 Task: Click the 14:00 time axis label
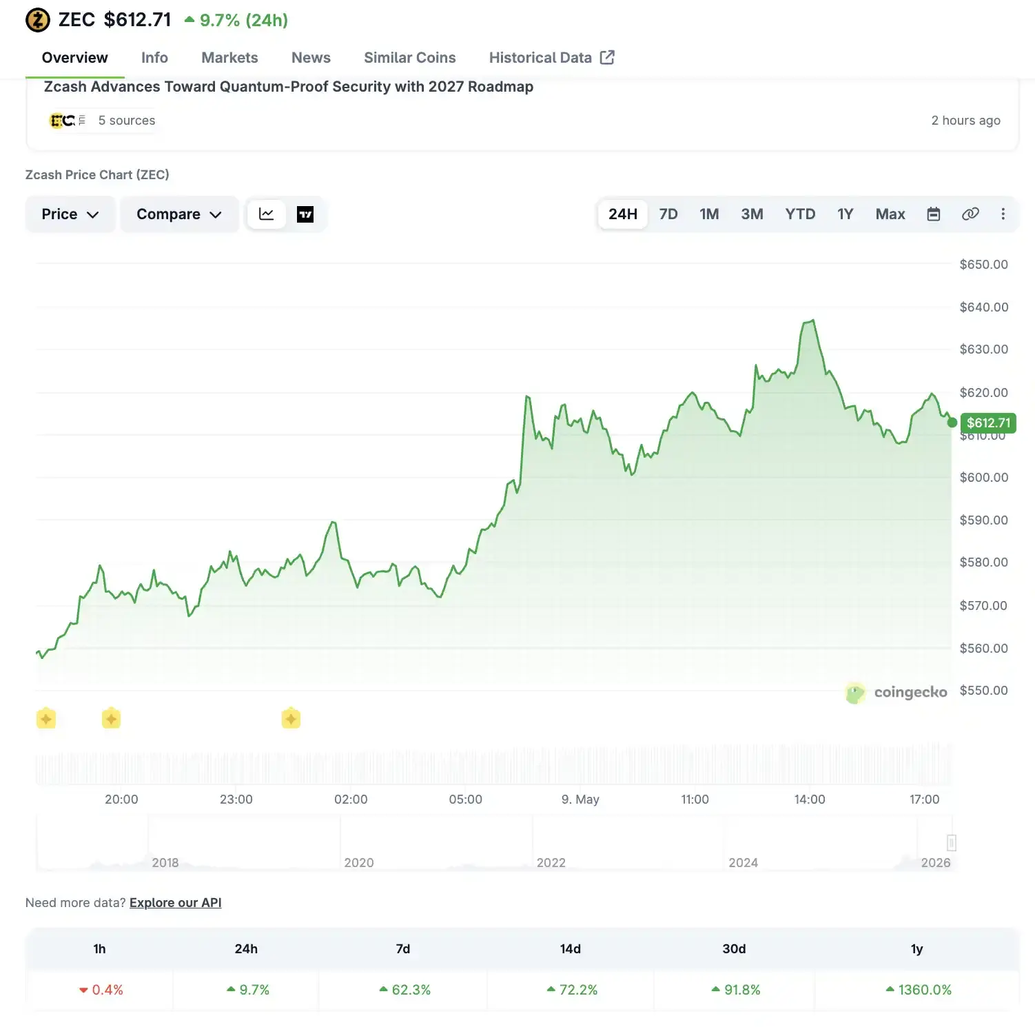click(810, 800)
